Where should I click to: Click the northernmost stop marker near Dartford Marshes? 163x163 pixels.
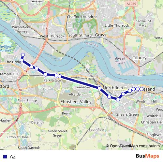[23, 55]
